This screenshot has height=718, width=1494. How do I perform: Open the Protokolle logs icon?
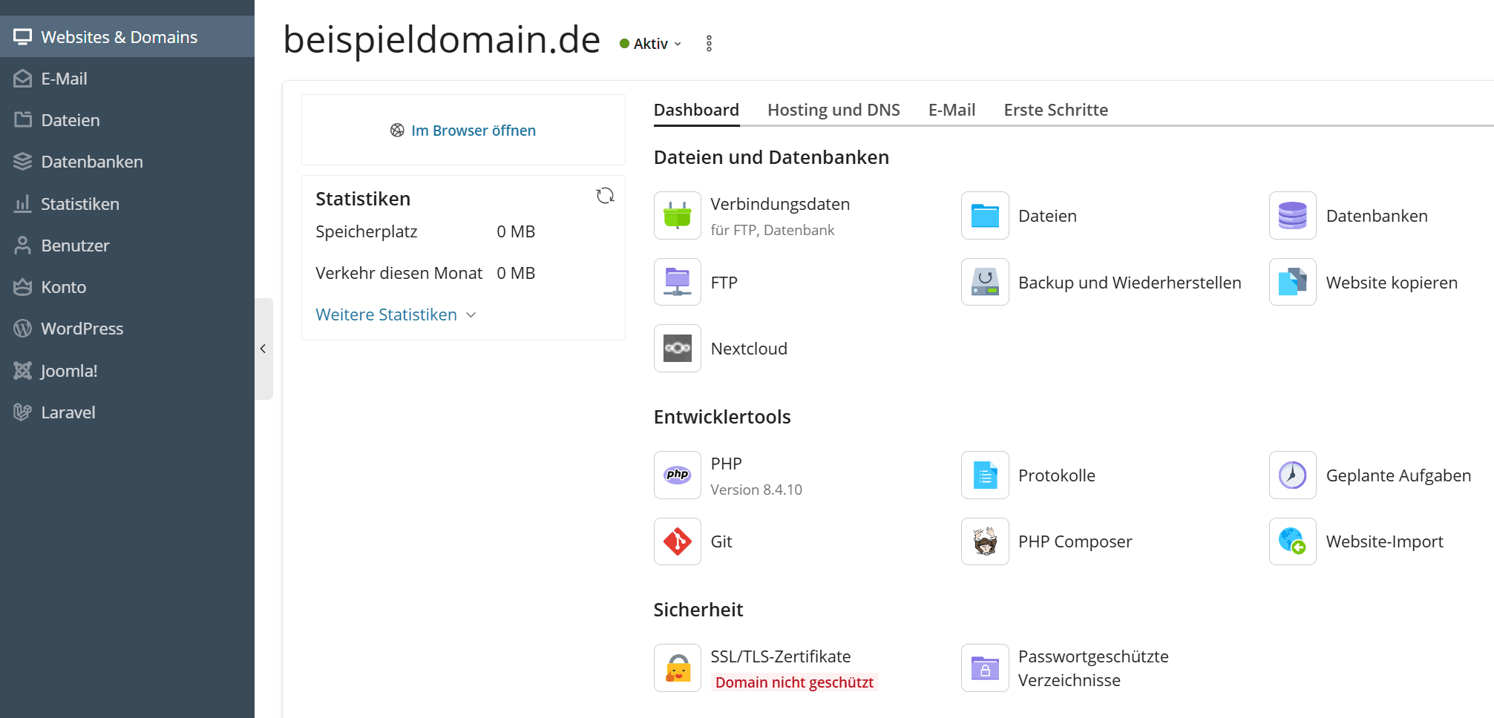985,475
